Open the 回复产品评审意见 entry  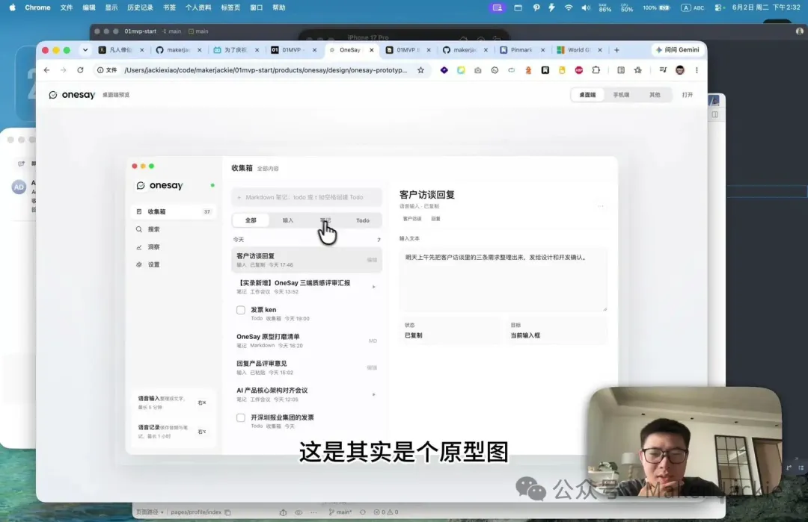(x=307, y=367)
